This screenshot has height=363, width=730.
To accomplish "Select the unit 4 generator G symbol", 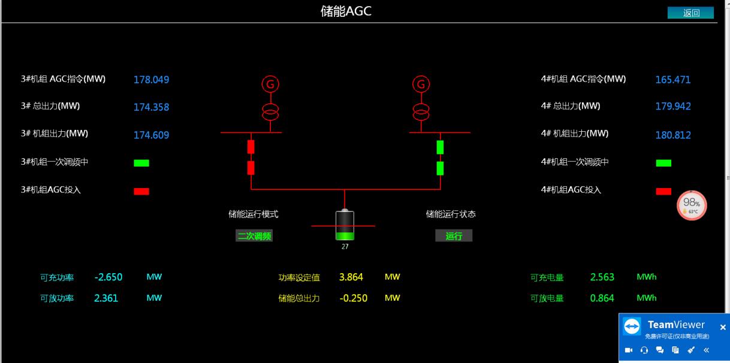I will (421, 84).
